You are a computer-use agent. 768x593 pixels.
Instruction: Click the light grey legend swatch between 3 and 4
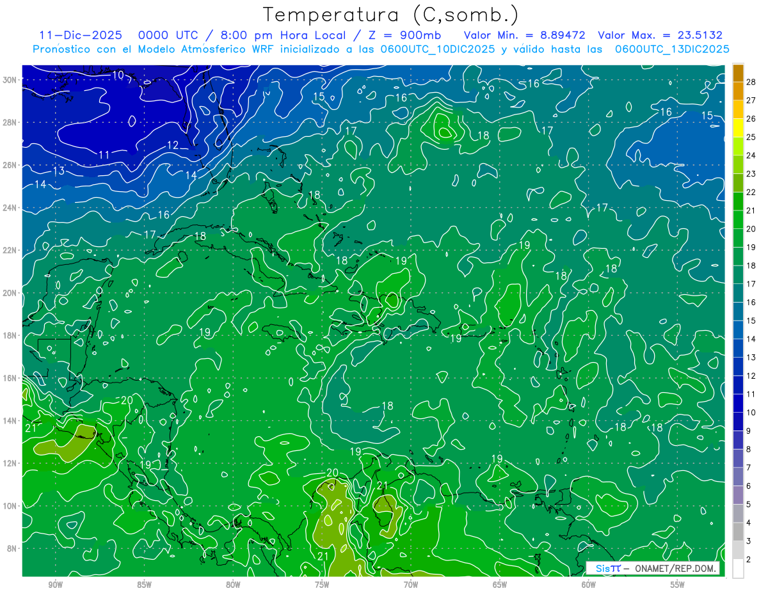pos(738,532)
